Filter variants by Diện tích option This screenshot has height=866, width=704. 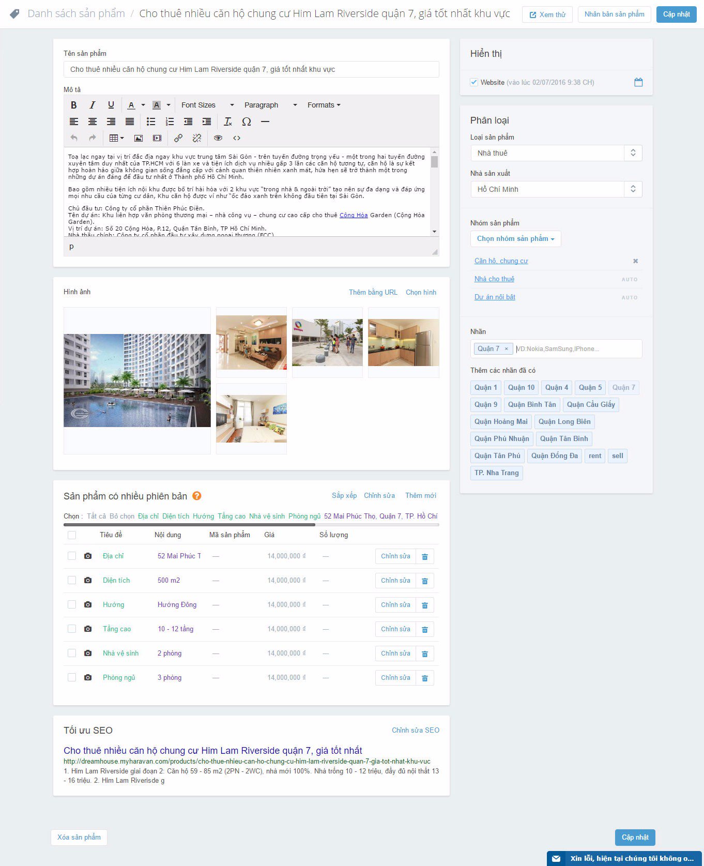click(176, 516)
